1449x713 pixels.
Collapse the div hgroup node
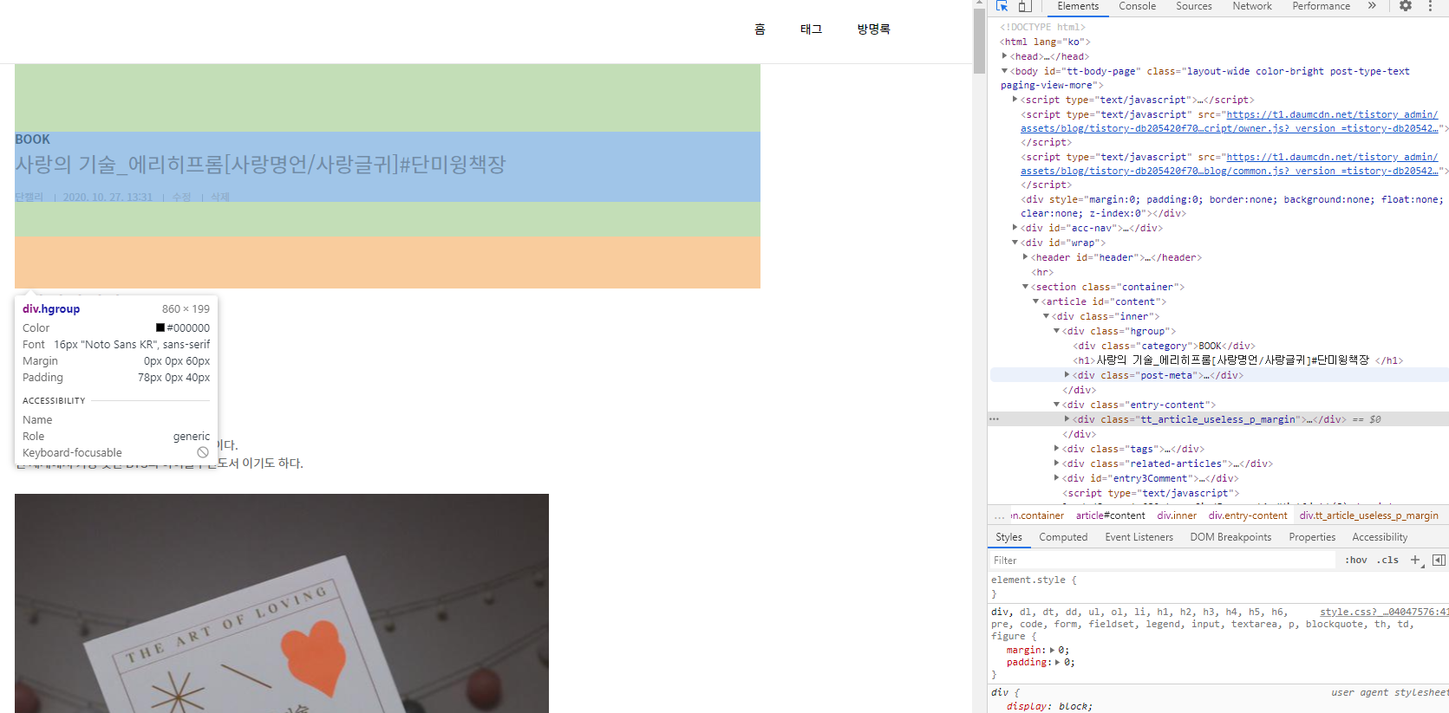(1057, 331)
